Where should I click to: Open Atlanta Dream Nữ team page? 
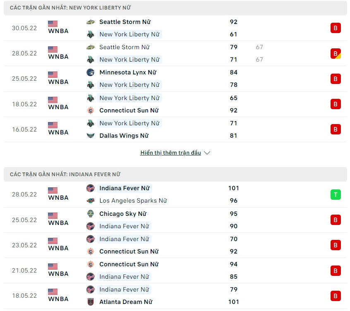tap(126, 302)
